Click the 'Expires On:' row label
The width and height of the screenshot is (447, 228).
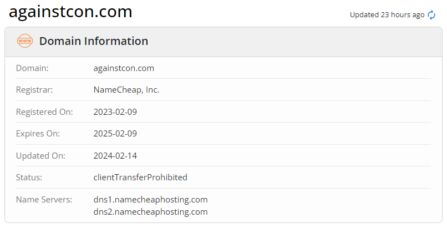coord(38,134)
